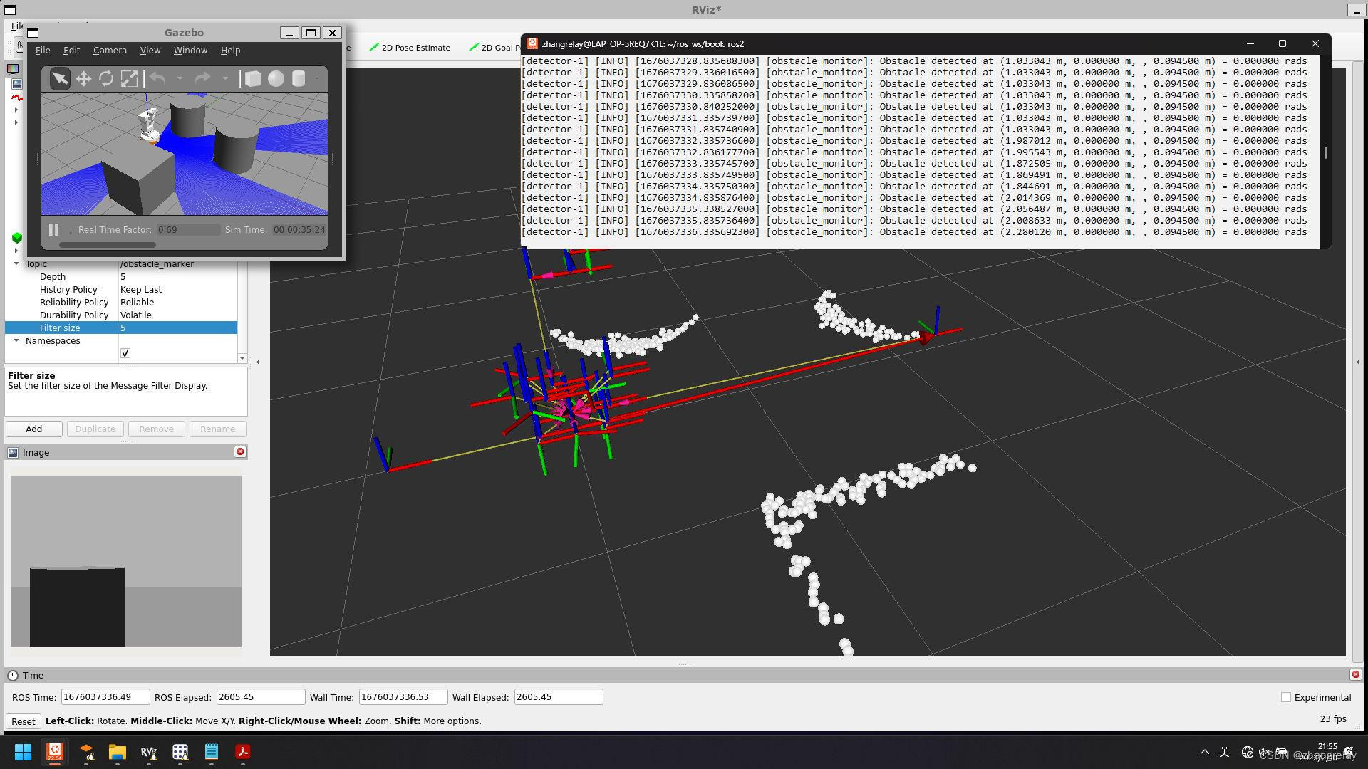Insert a sphere shape in Gazebo
Image resolution: width=1368 pixels, height=769 pixels.
(276, 78)
